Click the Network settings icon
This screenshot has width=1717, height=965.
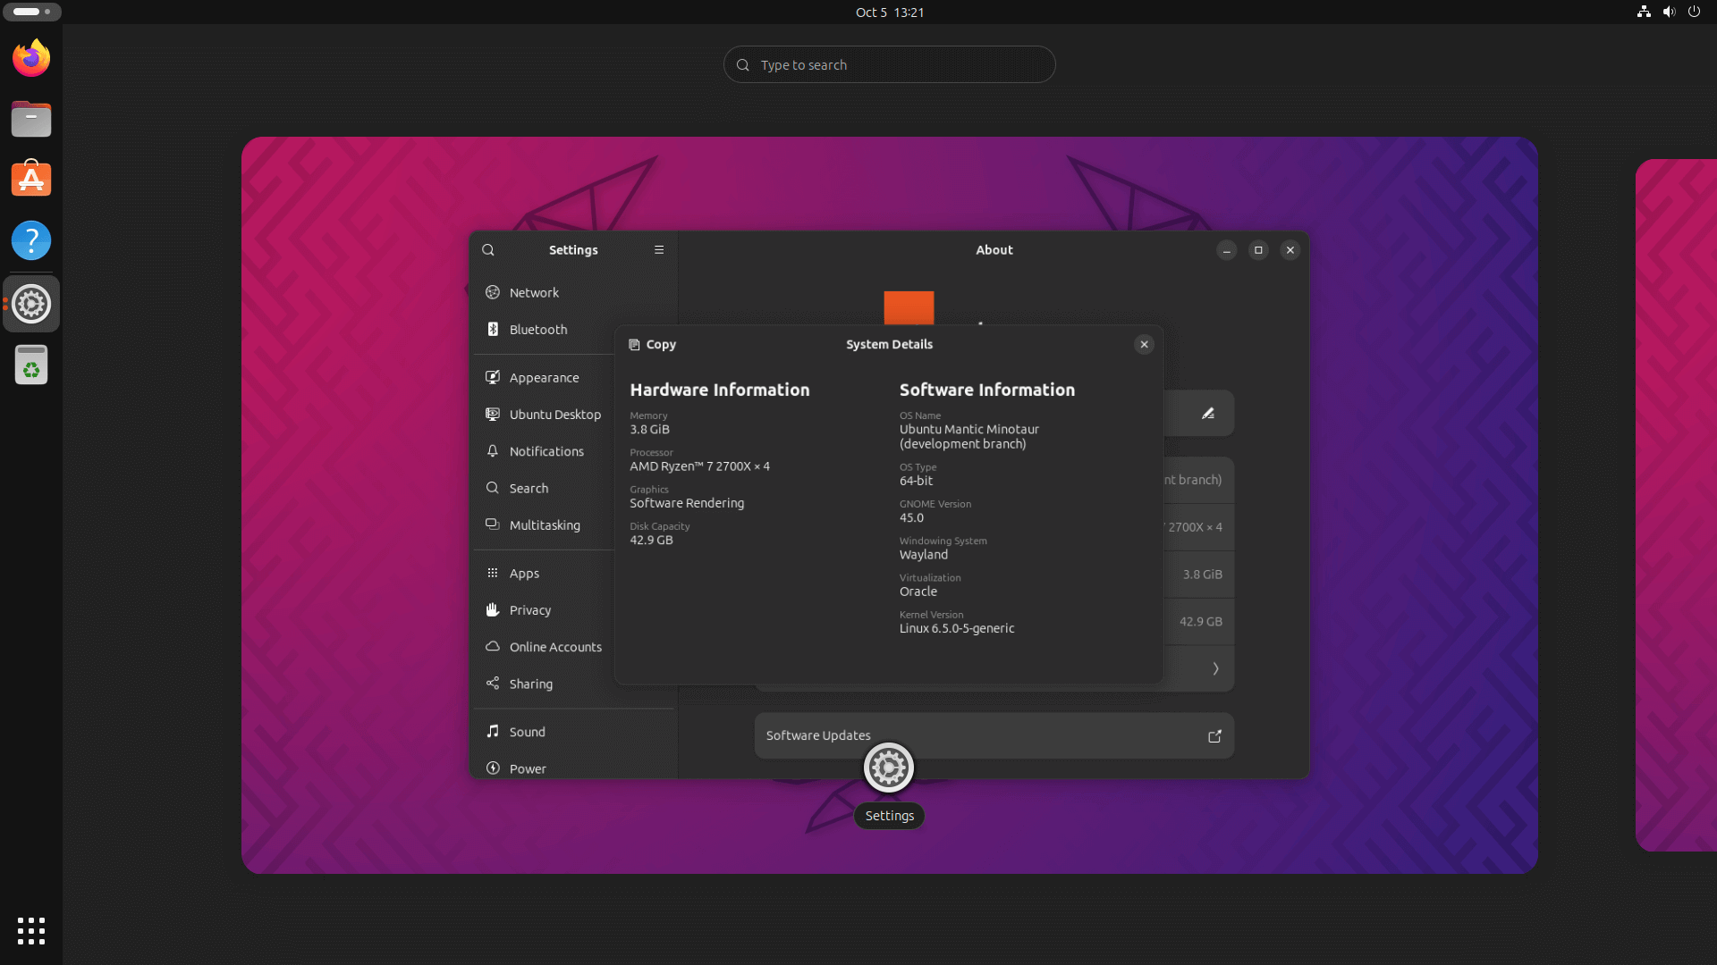[492, 291]
